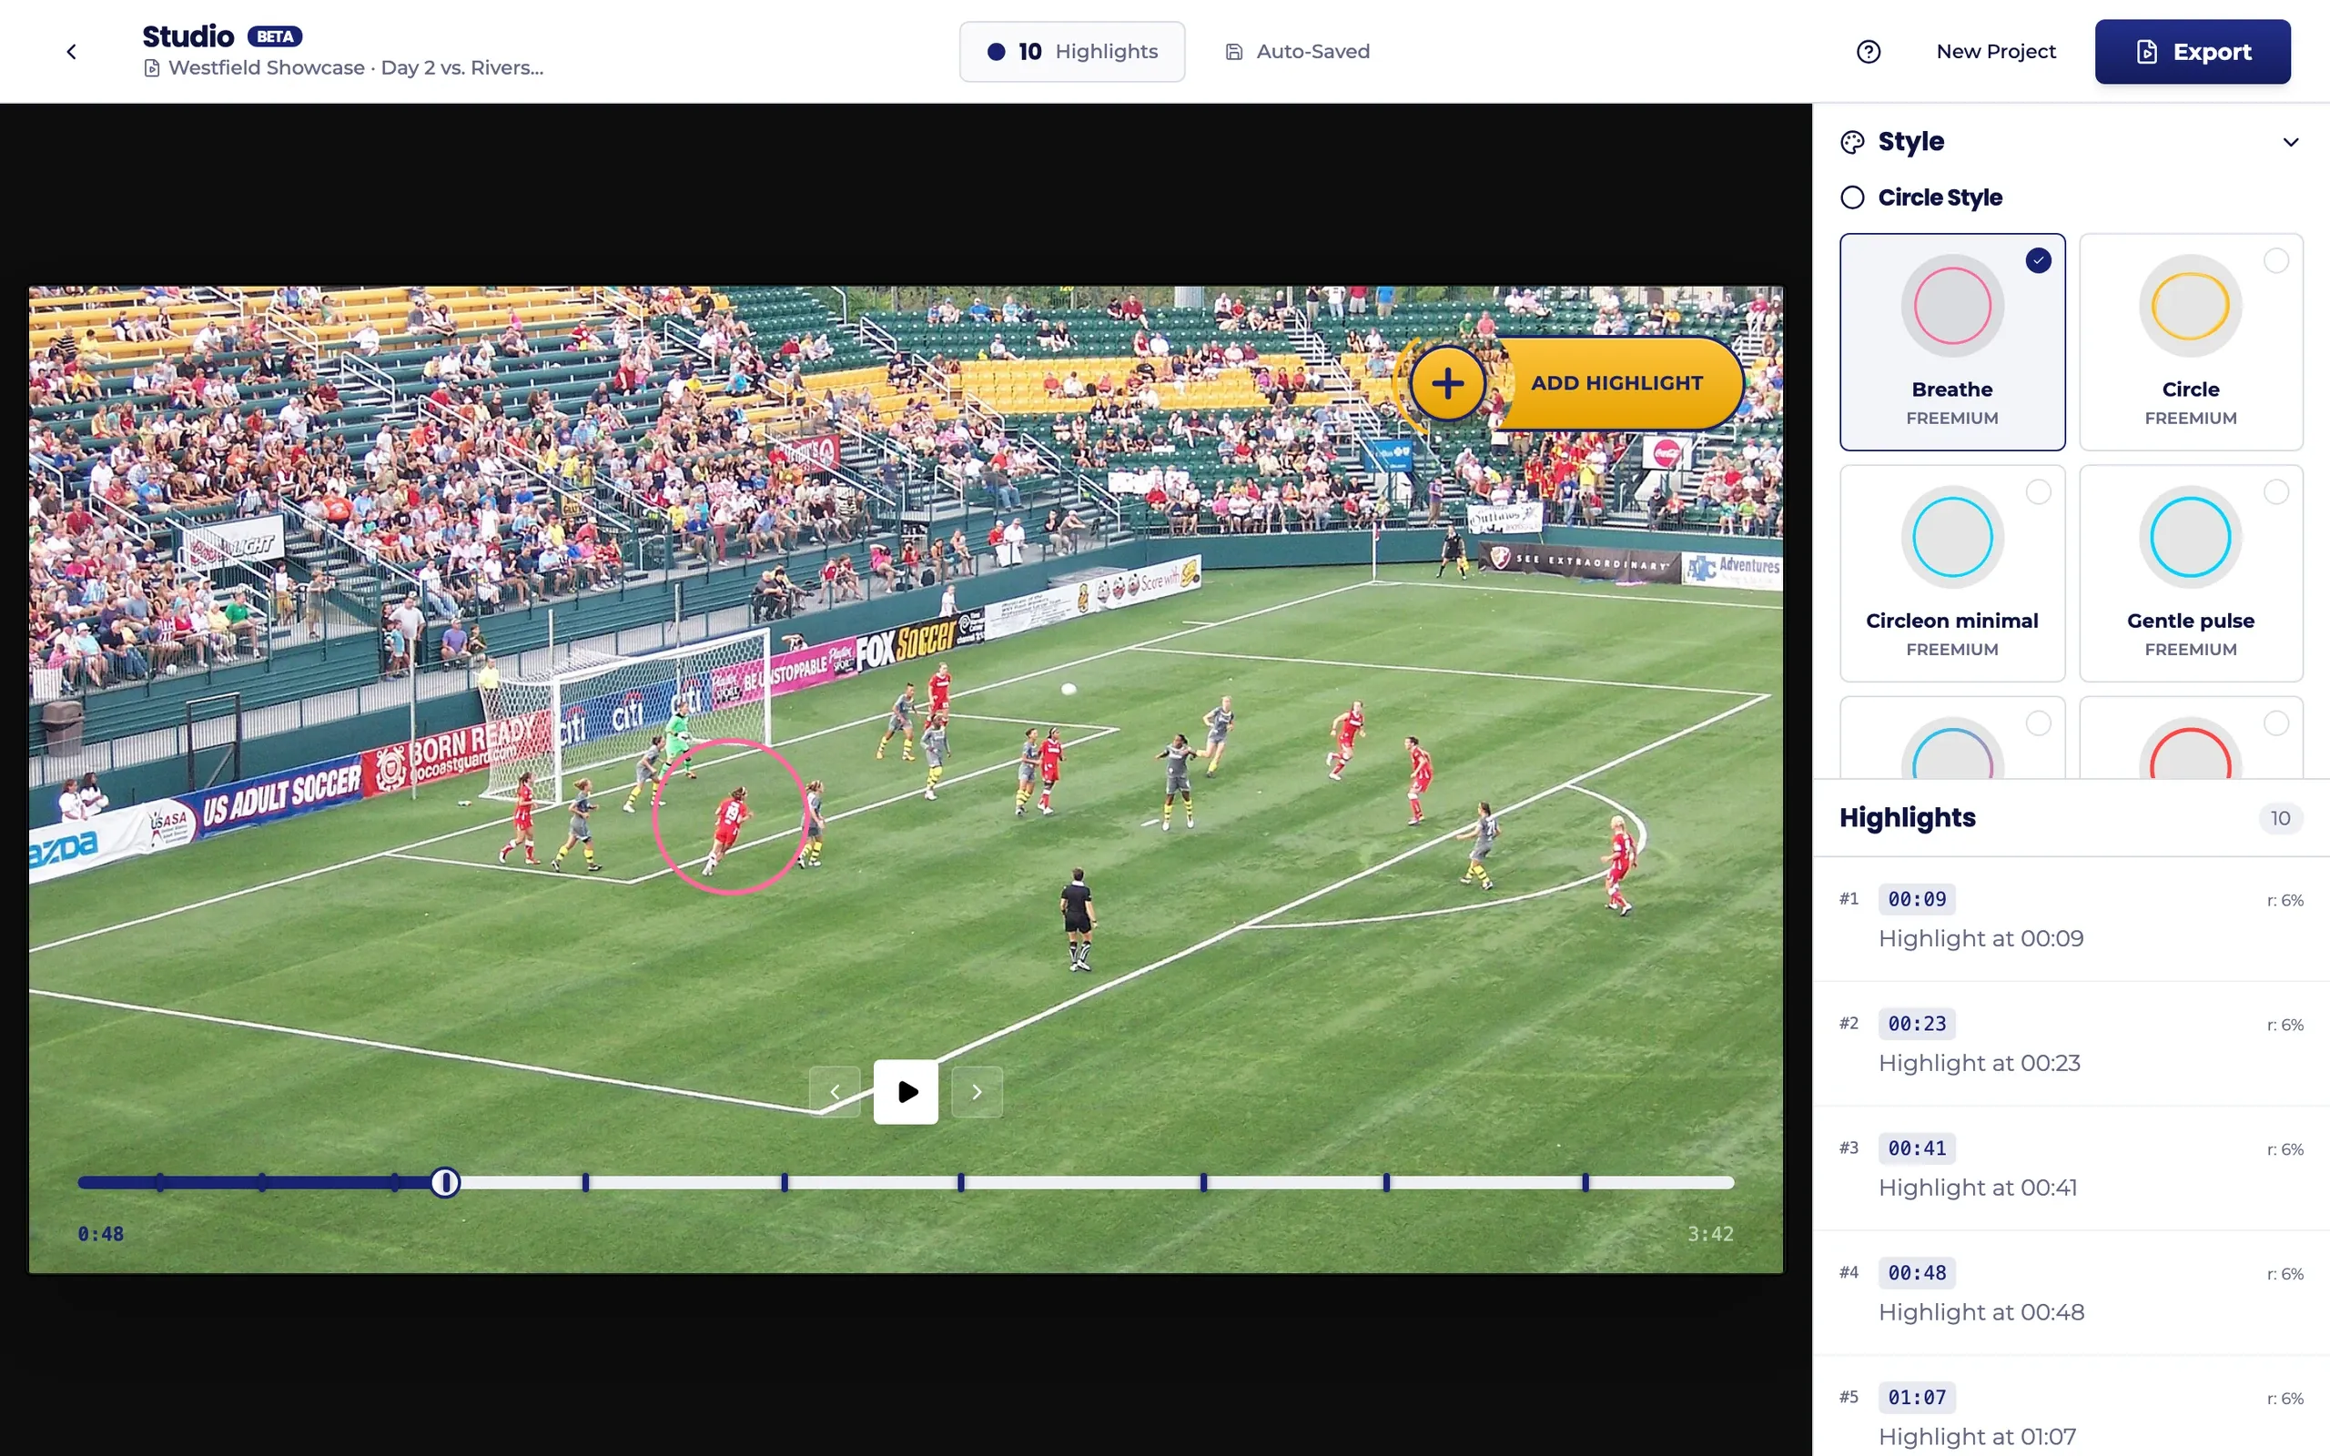Viewport: 2330px width, 1456px height.
Task: Click the last highlight marker on timeline
Action: 1585,1182
